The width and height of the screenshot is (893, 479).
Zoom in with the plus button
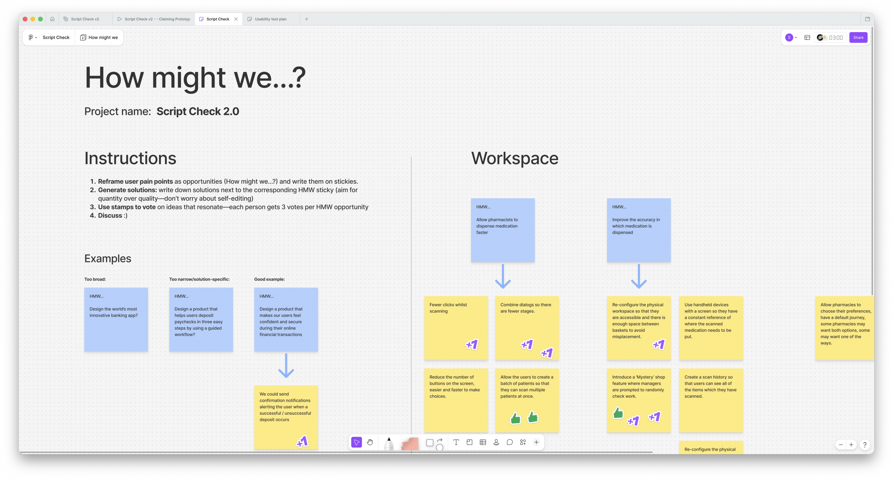coord(851,445)
